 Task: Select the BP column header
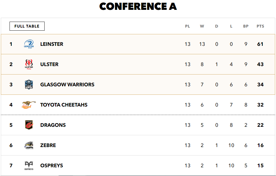click(x=246, y=26)
